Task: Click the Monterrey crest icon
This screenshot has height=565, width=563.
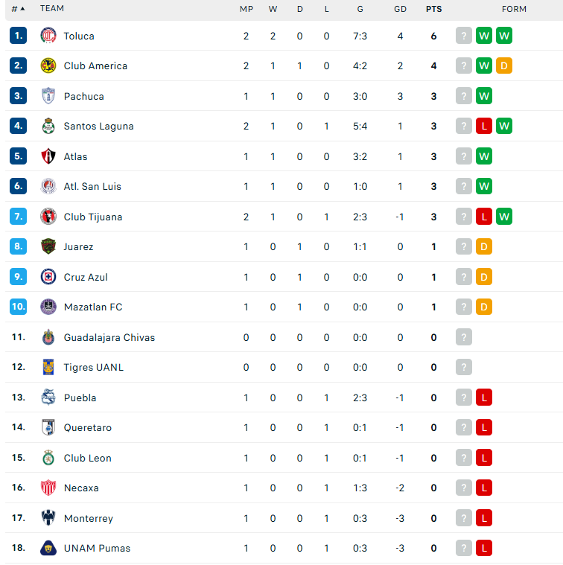Action: click(x=48, y=518)
